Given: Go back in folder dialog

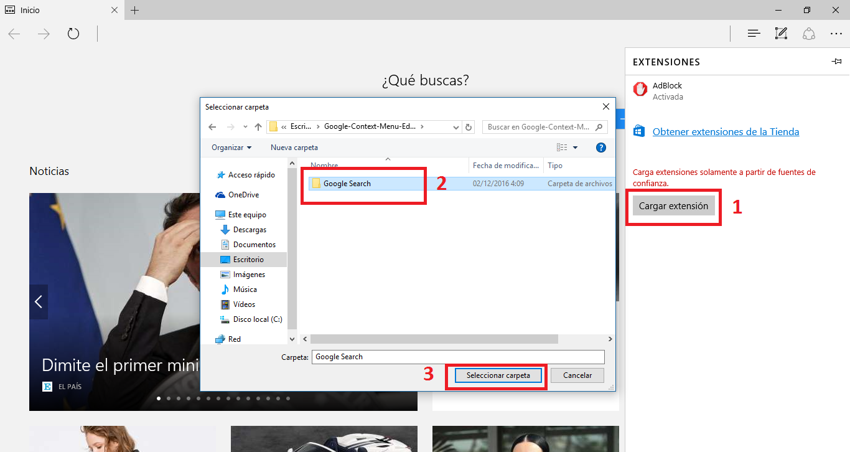Looking at the screenshot, I should [212, 127].
